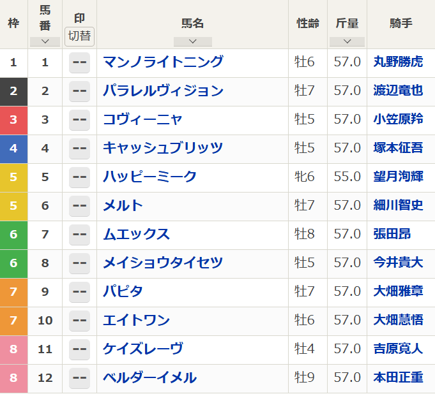The height and width of the screenshot is (394, 435).
Task: View jockey 大畑雅章 profile
Action: [x=398, y=292]
